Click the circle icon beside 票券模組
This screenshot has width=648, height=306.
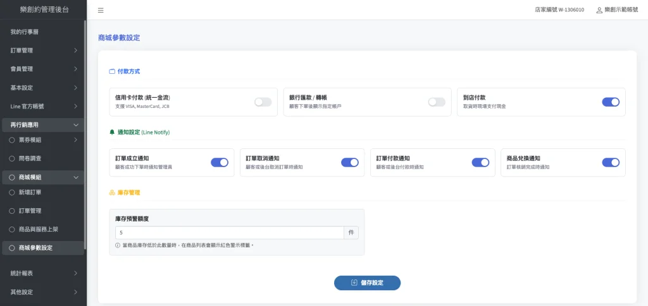click(x=11, y=139)
